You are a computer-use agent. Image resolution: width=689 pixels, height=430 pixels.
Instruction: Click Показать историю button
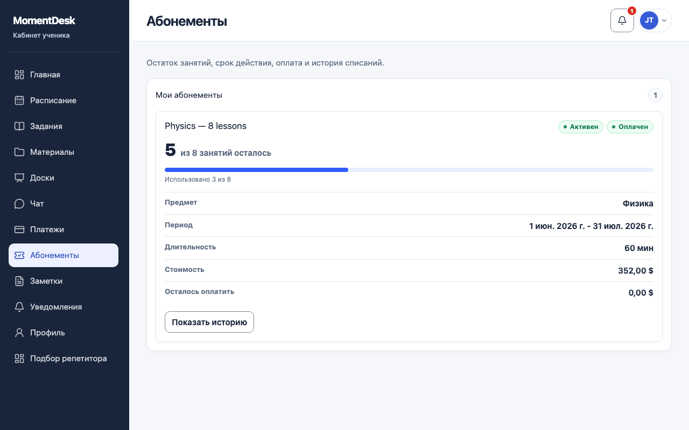pos(209,322)
